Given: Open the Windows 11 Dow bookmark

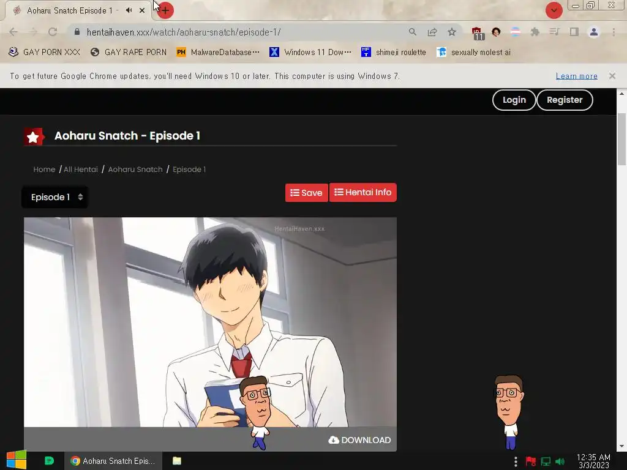Looking at the screenshot, I should pos(310,53).
